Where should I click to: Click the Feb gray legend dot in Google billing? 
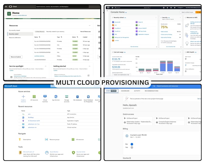click(x=132, y=147)
